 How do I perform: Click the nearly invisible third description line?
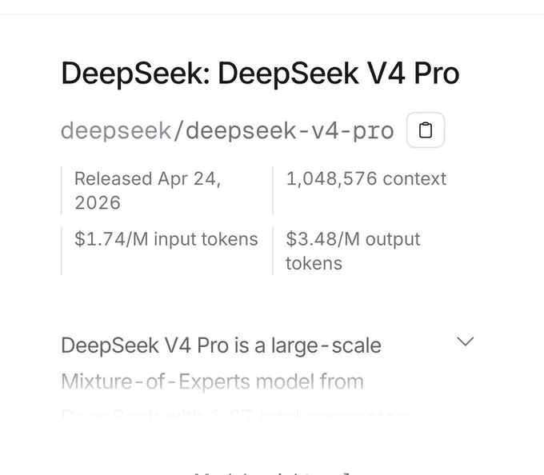point(237,414)
